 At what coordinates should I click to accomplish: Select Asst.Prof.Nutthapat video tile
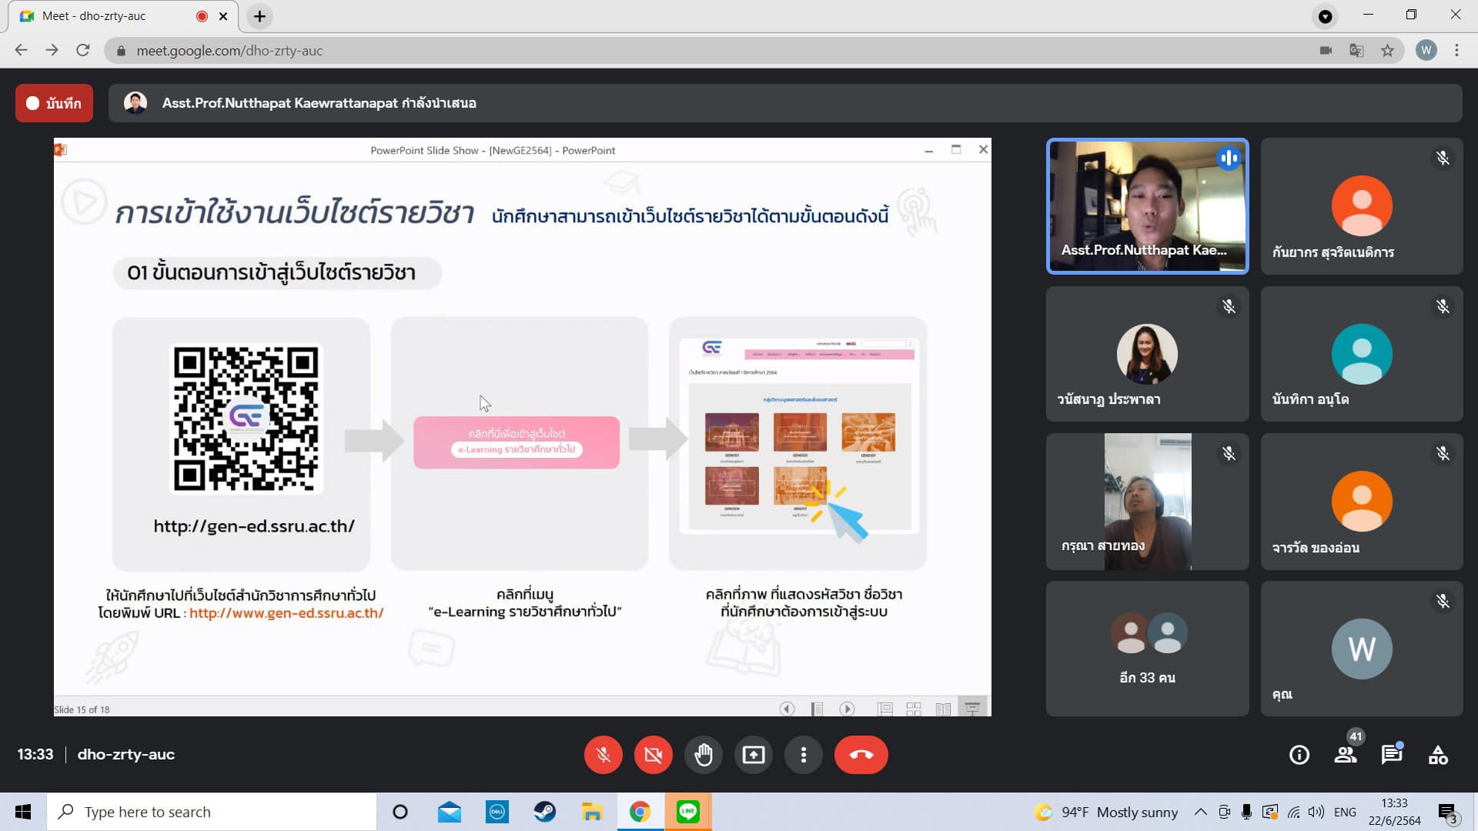1147,205
